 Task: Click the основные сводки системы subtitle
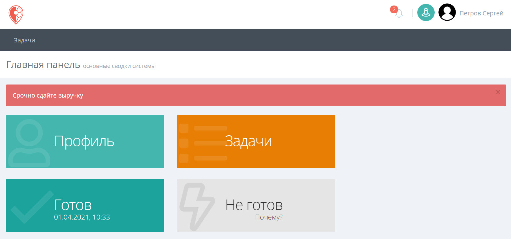point(119,66)
